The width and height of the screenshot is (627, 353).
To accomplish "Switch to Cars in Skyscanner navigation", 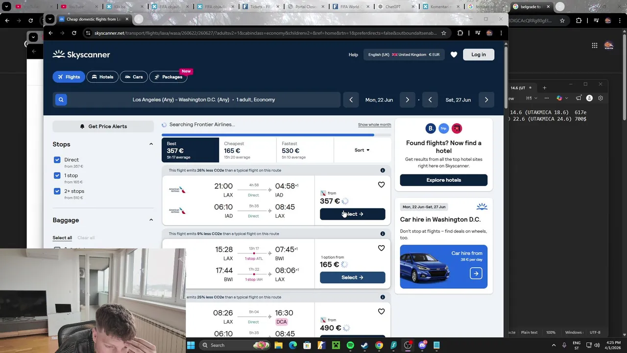I will 133,77.
